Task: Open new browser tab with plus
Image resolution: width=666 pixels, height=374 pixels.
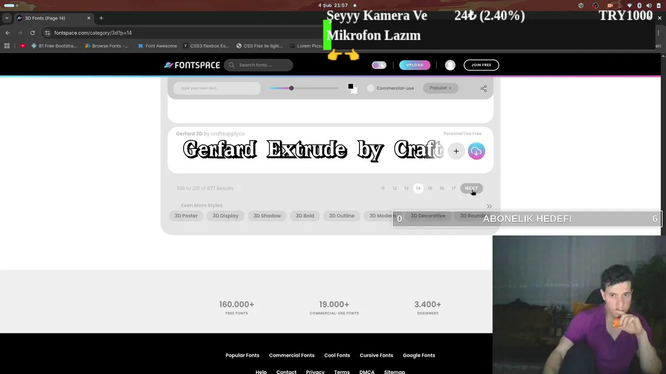Action: tap(101, 18)
